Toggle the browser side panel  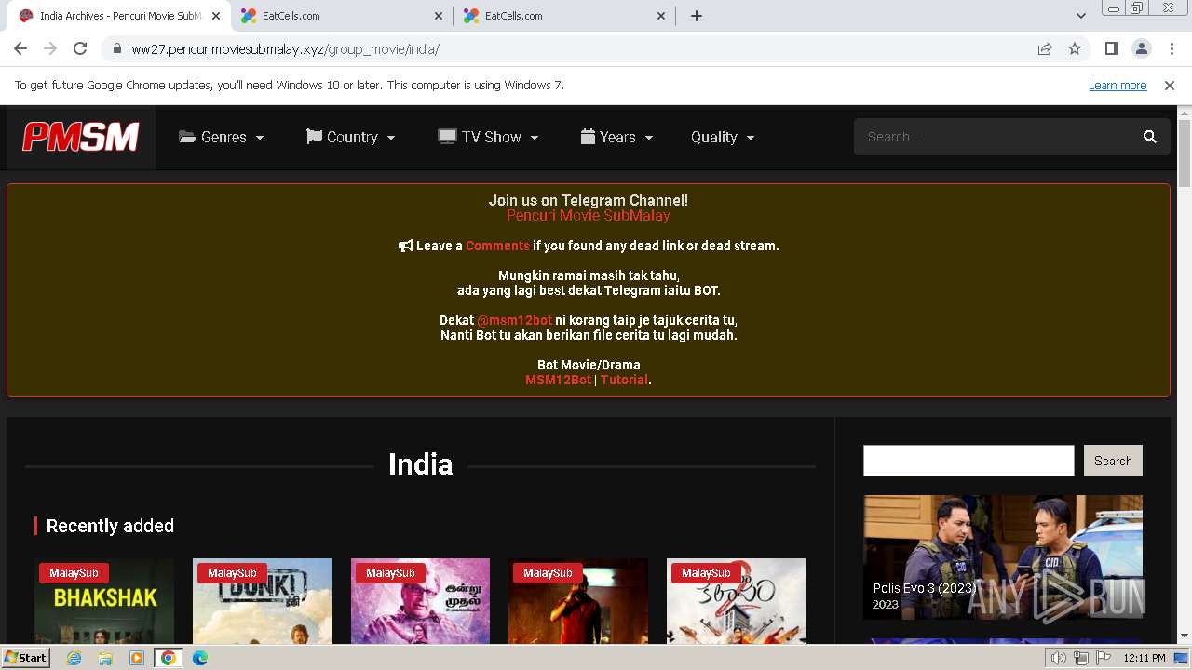pos(1111,48)
